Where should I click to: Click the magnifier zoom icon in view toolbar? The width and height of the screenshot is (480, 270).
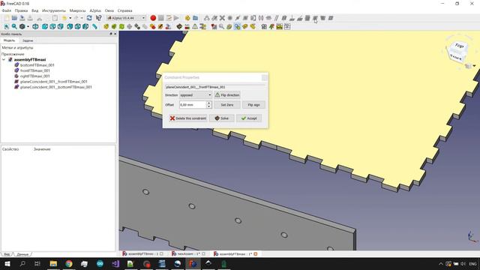pos(14,27)
